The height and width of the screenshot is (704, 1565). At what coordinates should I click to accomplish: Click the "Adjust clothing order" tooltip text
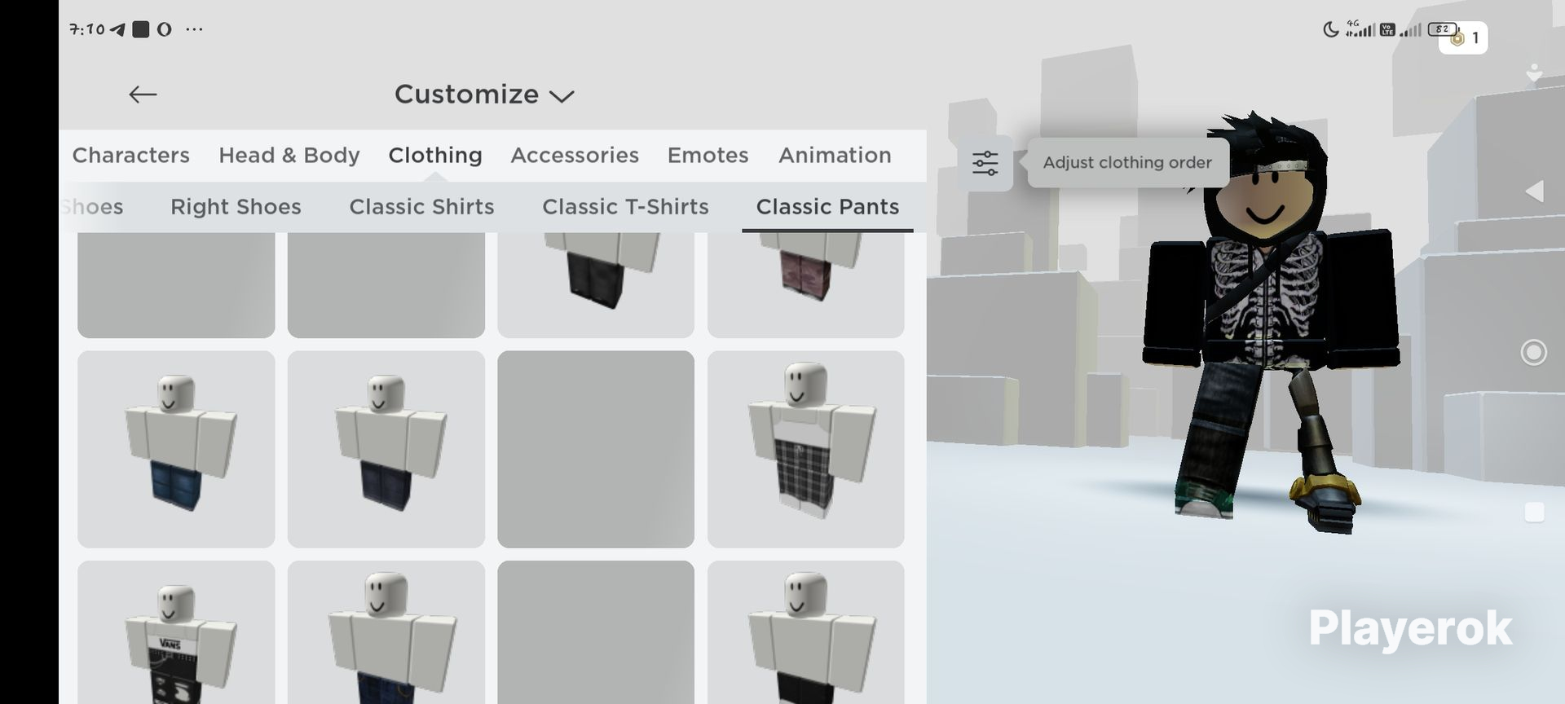pyautogui.click(x=1127, y=162)
